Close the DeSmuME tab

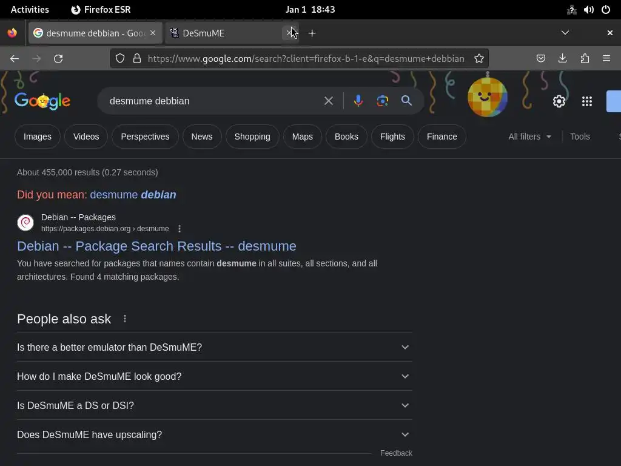coord(289,33)
